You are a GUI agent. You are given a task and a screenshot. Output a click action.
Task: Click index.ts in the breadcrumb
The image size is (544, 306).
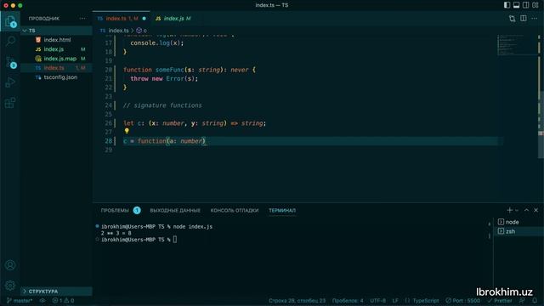click(x=118, y=31)
